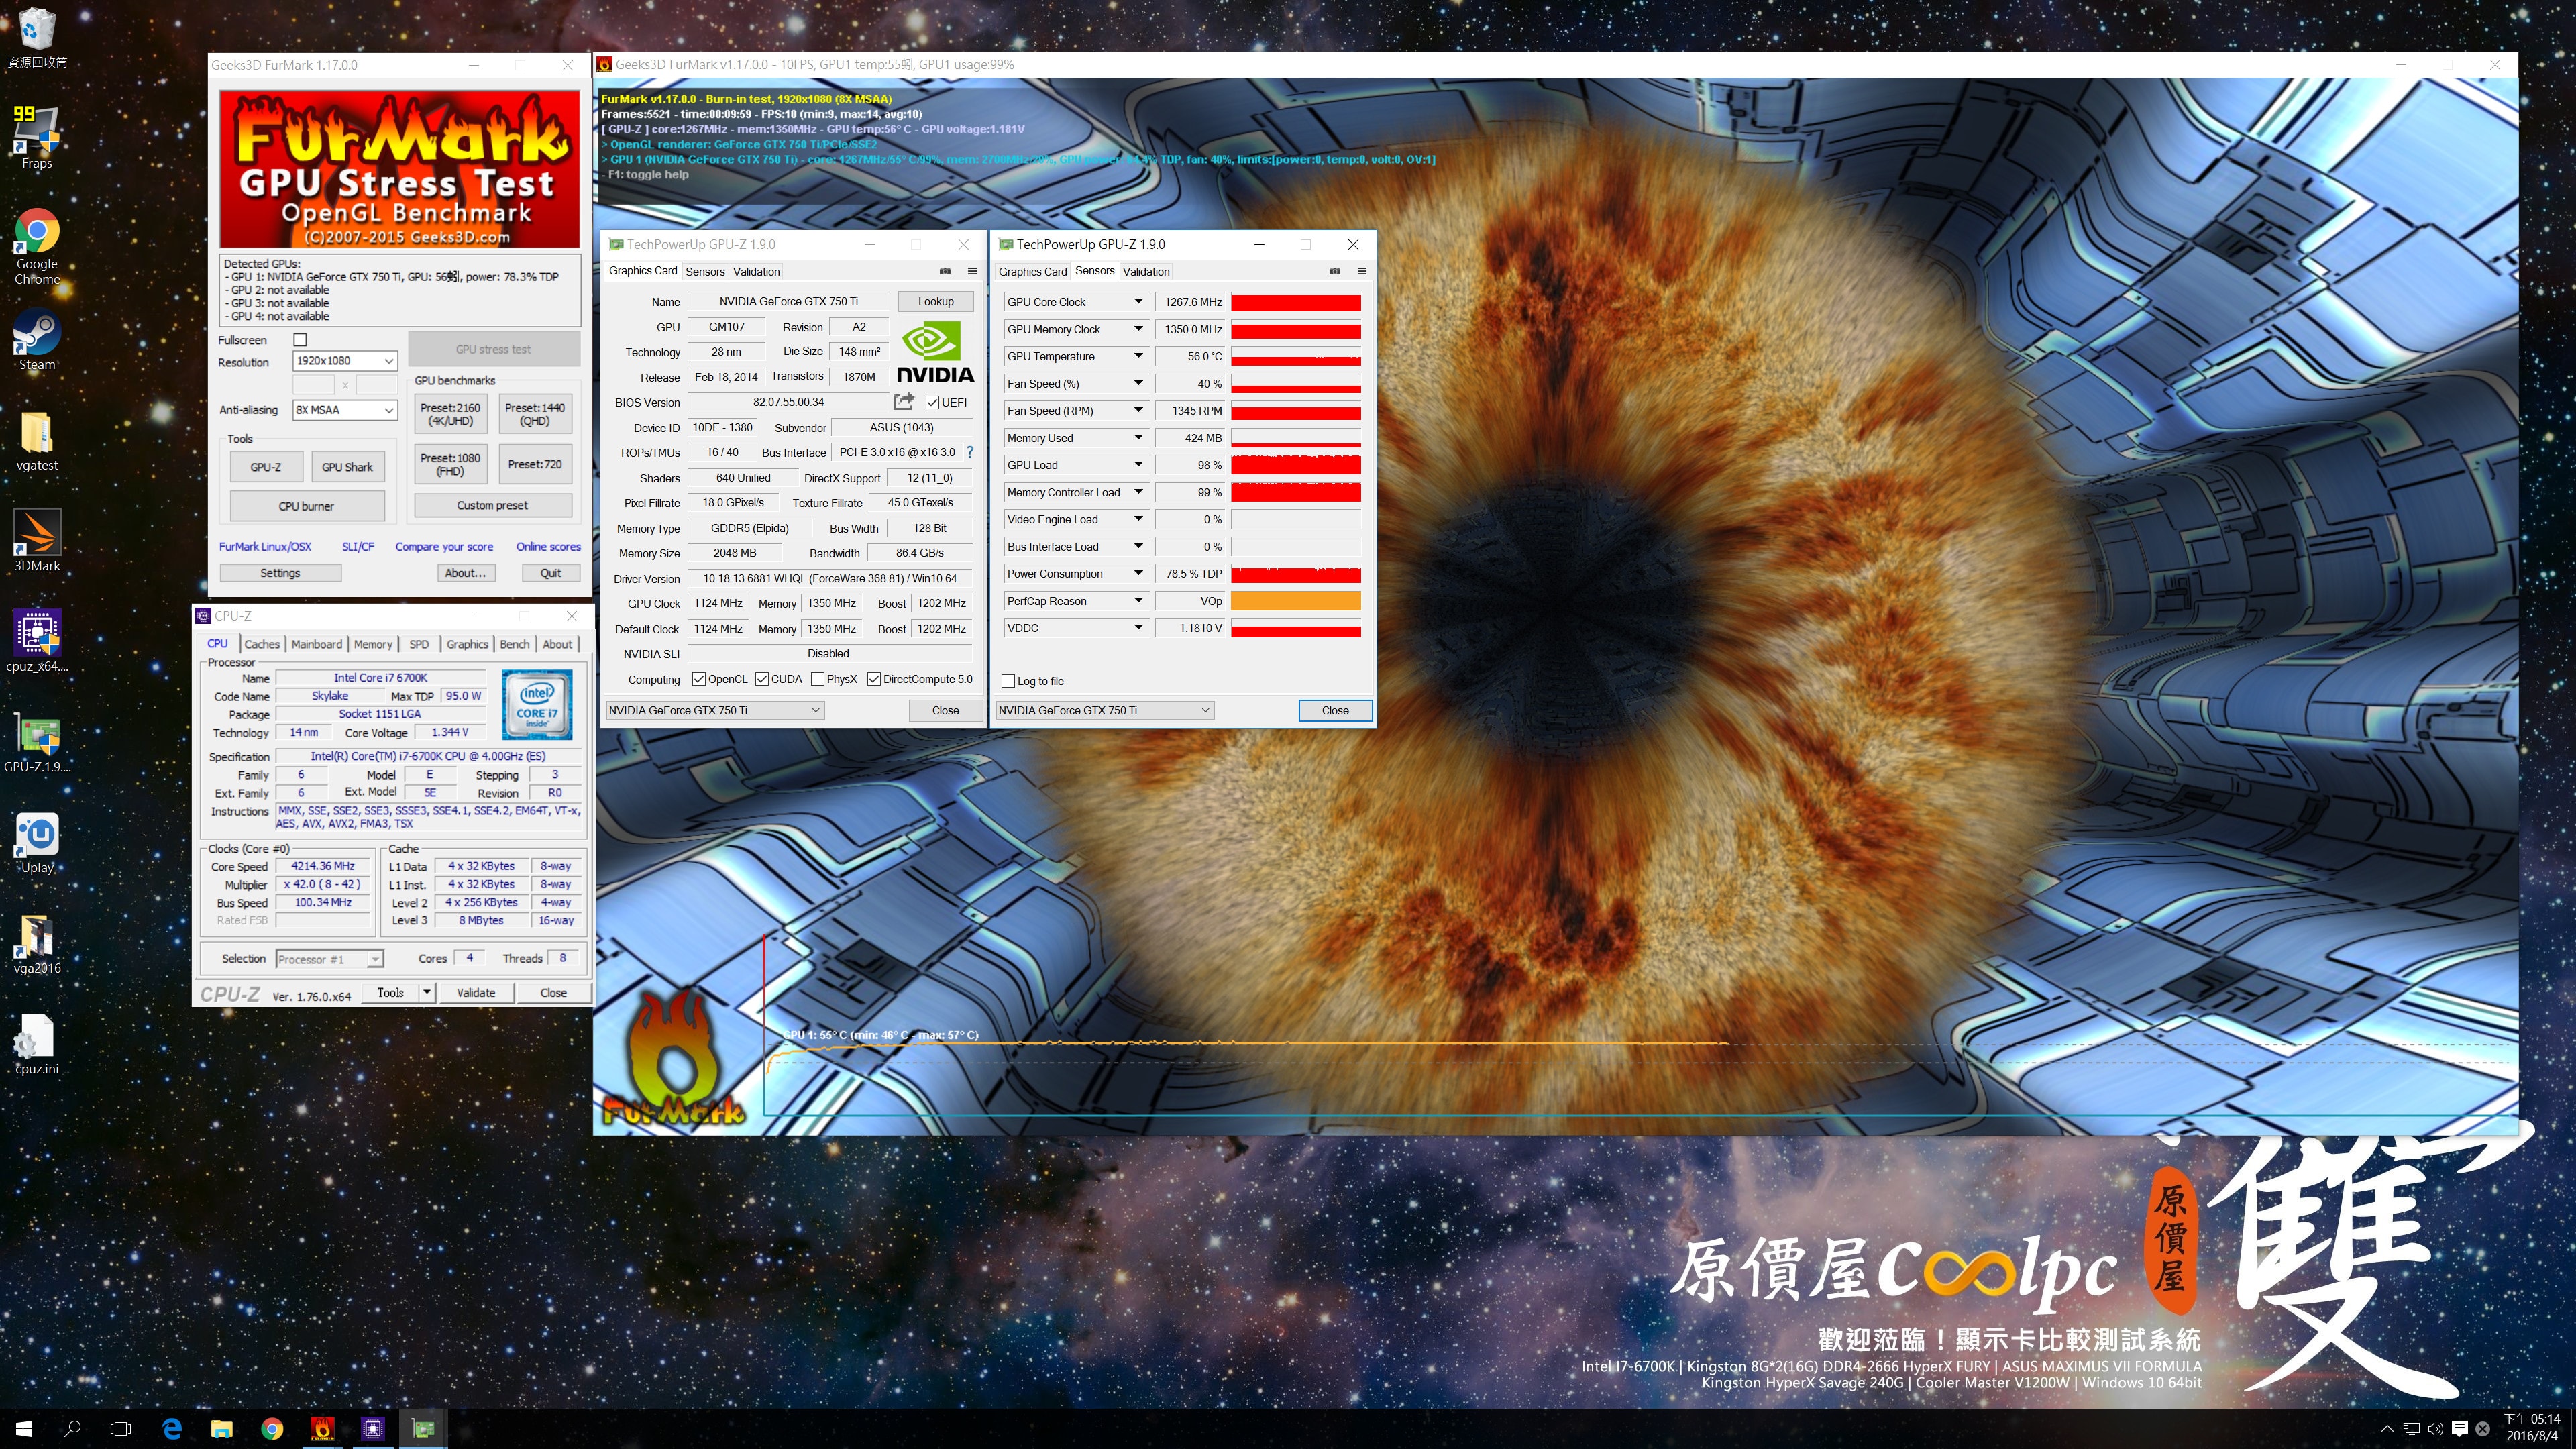Click the taskbar clock showing 05:14

pos(2532,1427)
